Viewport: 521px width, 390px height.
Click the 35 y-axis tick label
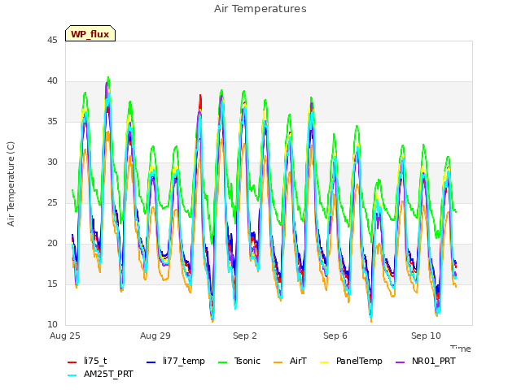52,122
